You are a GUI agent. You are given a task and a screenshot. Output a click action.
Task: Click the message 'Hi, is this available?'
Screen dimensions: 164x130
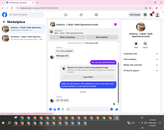tap(65, 51)
